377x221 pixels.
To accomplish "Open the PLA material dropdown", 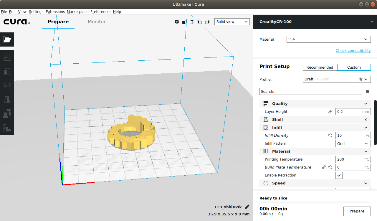I will (x=329, y=39).
